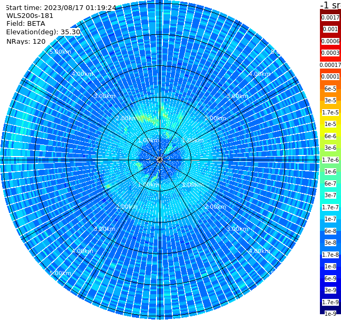Screen dimensions: 341x320
Task: Click the 3e-7 cyan colorbar label
Action: point(330,195)
